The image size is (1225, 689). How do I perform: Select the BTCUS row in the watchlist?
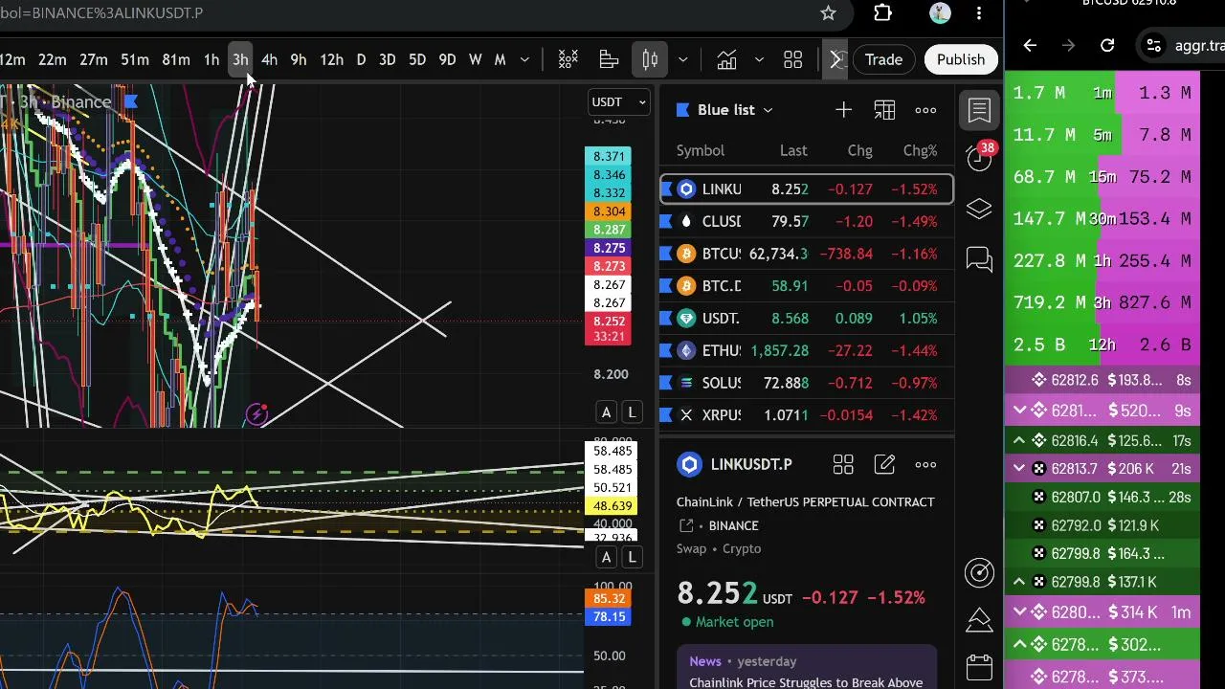point(807,254)
